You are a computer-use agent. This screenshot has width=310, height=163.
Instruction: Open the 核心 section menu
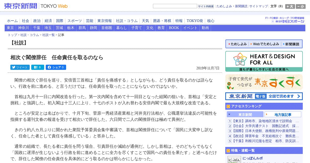point(211,21)
